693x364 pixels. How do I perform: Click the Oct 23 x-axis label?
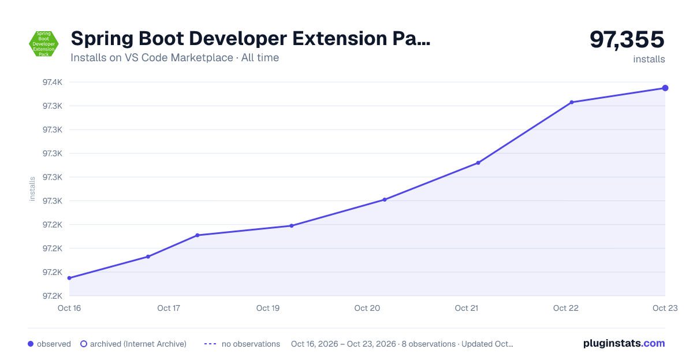pos(665,308)
